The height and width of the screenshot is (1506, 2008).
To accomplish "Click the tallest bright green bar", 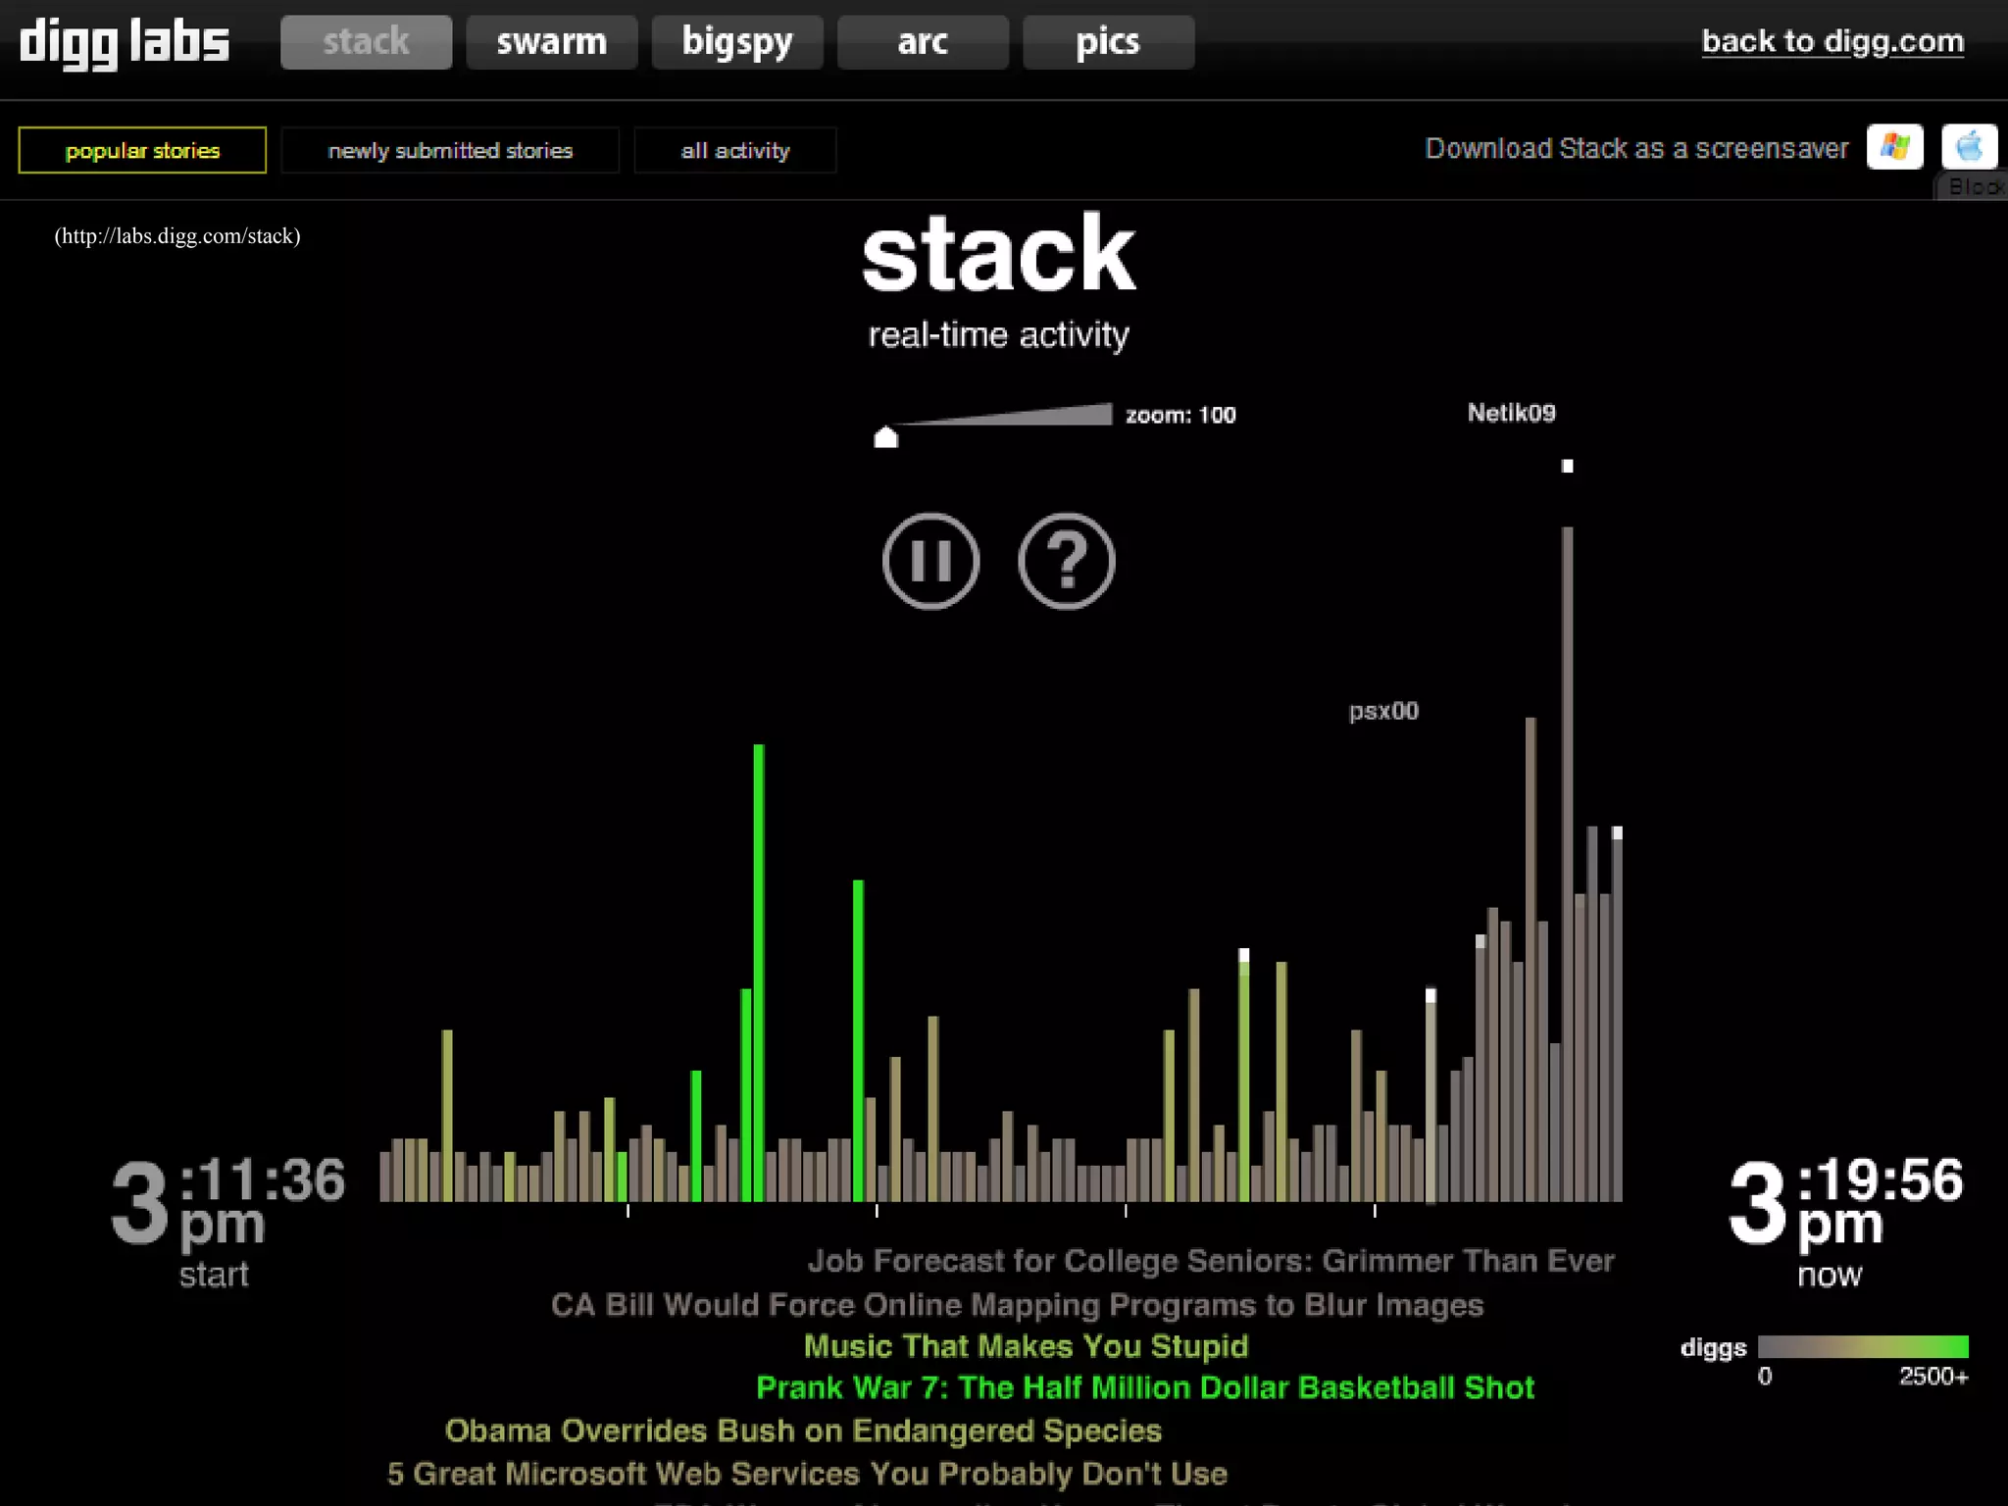I will tap(758, 971).
